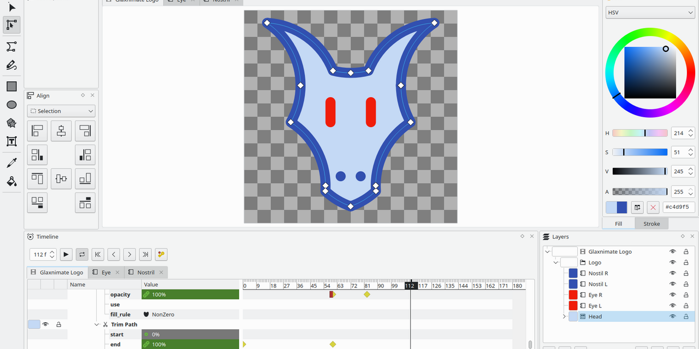Click the frame number stepper arrows
Image resolution: width=699 pixels, height=349 pixels.
tap(52, 254)
